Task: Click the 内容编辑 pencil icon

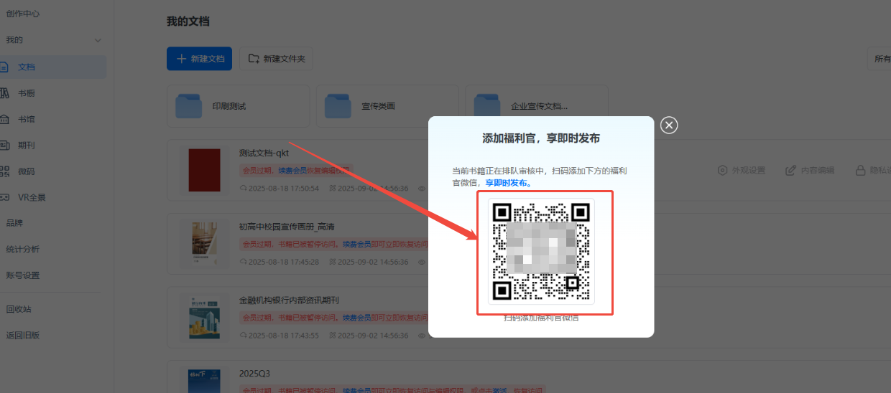Action: [790, 170]
